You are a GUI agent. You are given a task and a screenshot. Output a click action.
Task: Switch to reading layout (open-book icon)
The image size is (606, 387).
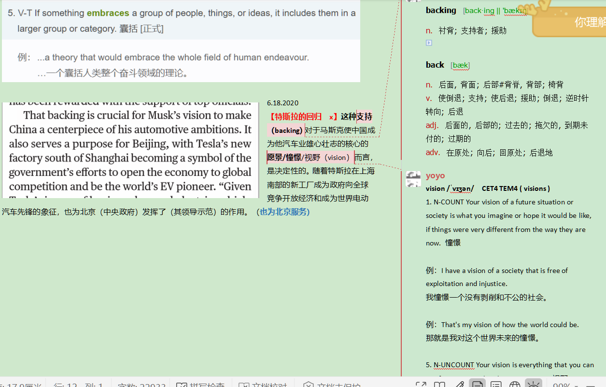tap(439, 385)
